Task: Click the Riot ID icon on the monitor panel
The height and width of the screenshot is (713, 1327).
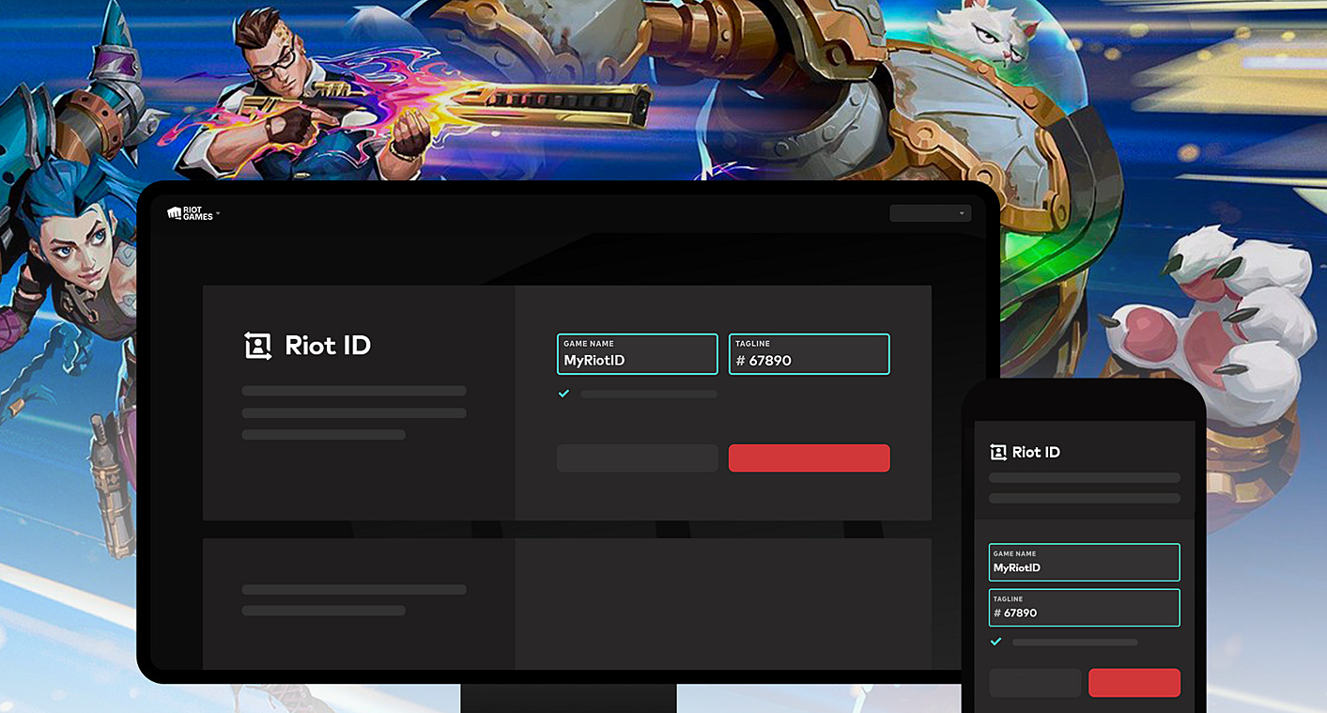Action: [257, 346]
